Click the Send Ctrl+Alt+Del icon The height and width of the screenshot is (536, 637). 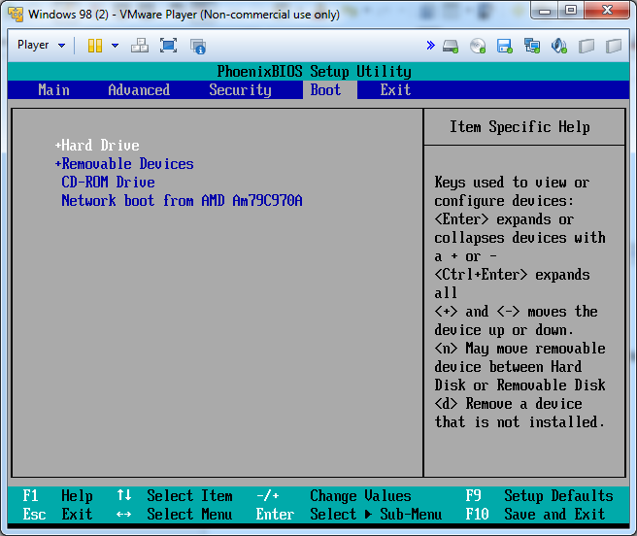point(140,46)
